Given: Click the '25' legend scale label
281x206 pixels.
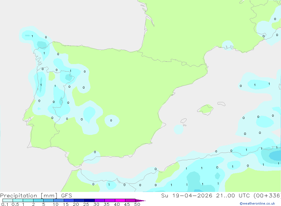Looking at the screenshot, I should (86, 204).
